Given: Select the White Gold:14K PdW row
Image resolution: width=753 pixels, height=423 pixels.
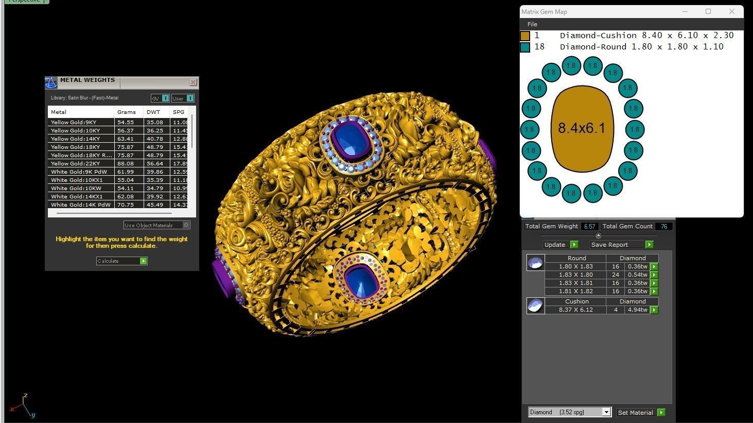Looking at the screenshot, I should (118, 205).
